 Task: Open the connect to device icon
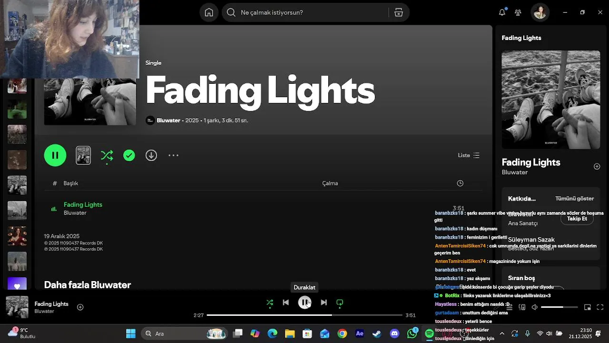pos(522,307)
